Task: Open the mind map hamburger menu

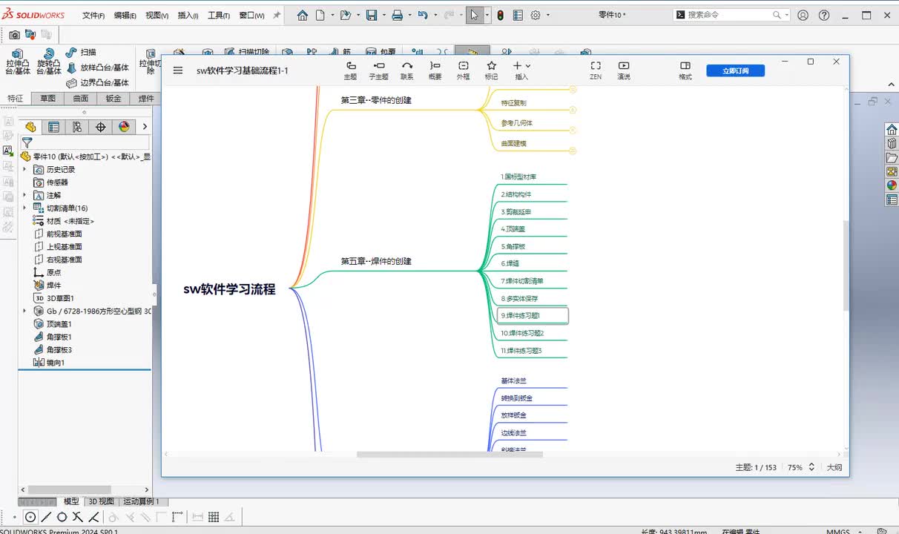Action: tap(178, 70)
